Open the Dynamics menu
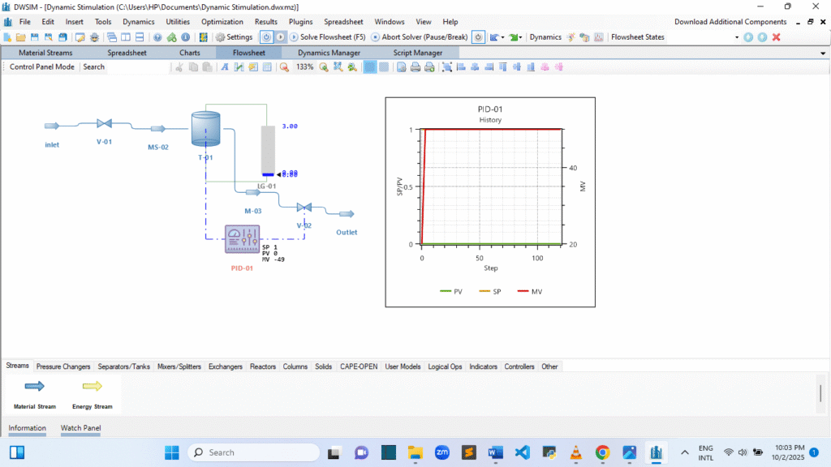The height and width of the screenshot is (467, 831). coord(138,22)
